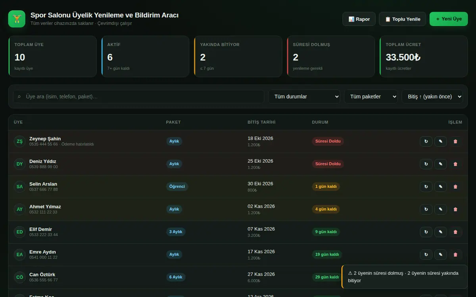Click the 'Durum' column header
This screenshot has height=297, width=476.
coord(320,122)
